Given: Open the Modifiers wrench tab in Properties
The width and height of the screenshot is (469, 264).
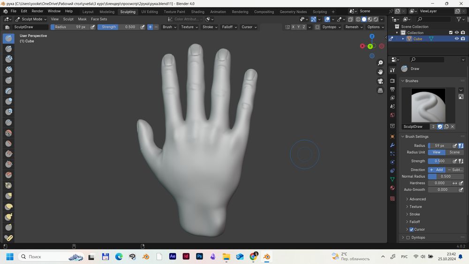Looking at the screenshot, I should [393, 145].
